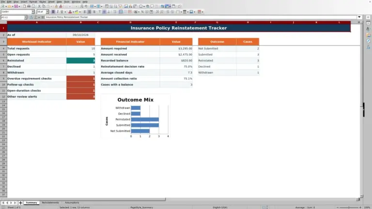
Task: Click the Copy icon in toolbar
Action: point(44,6)
